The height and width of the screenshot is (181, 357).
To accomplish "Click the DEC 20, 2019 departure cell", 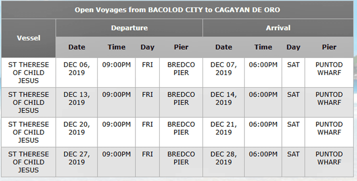I will click(x=77, y=128).
